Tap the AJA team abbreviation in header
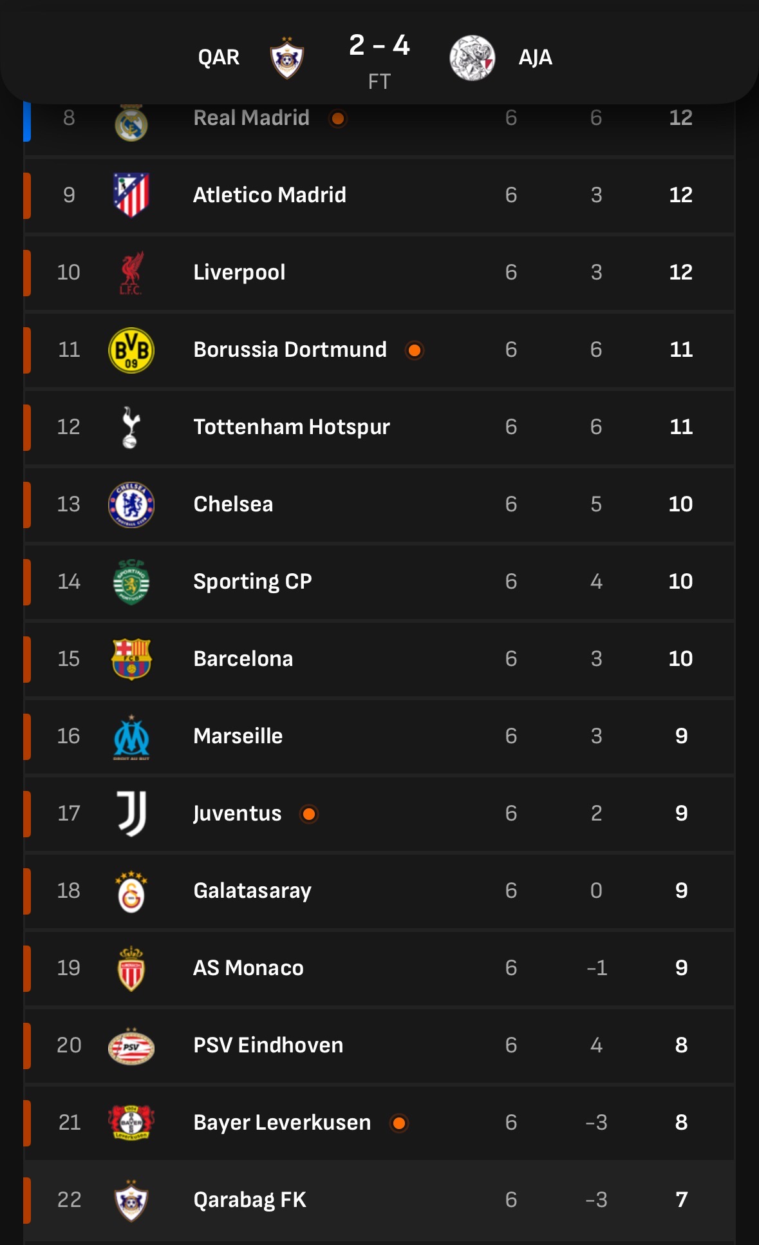Viewport: 759px width, 1245px height. pyautogui.click(x=536, y=58)
